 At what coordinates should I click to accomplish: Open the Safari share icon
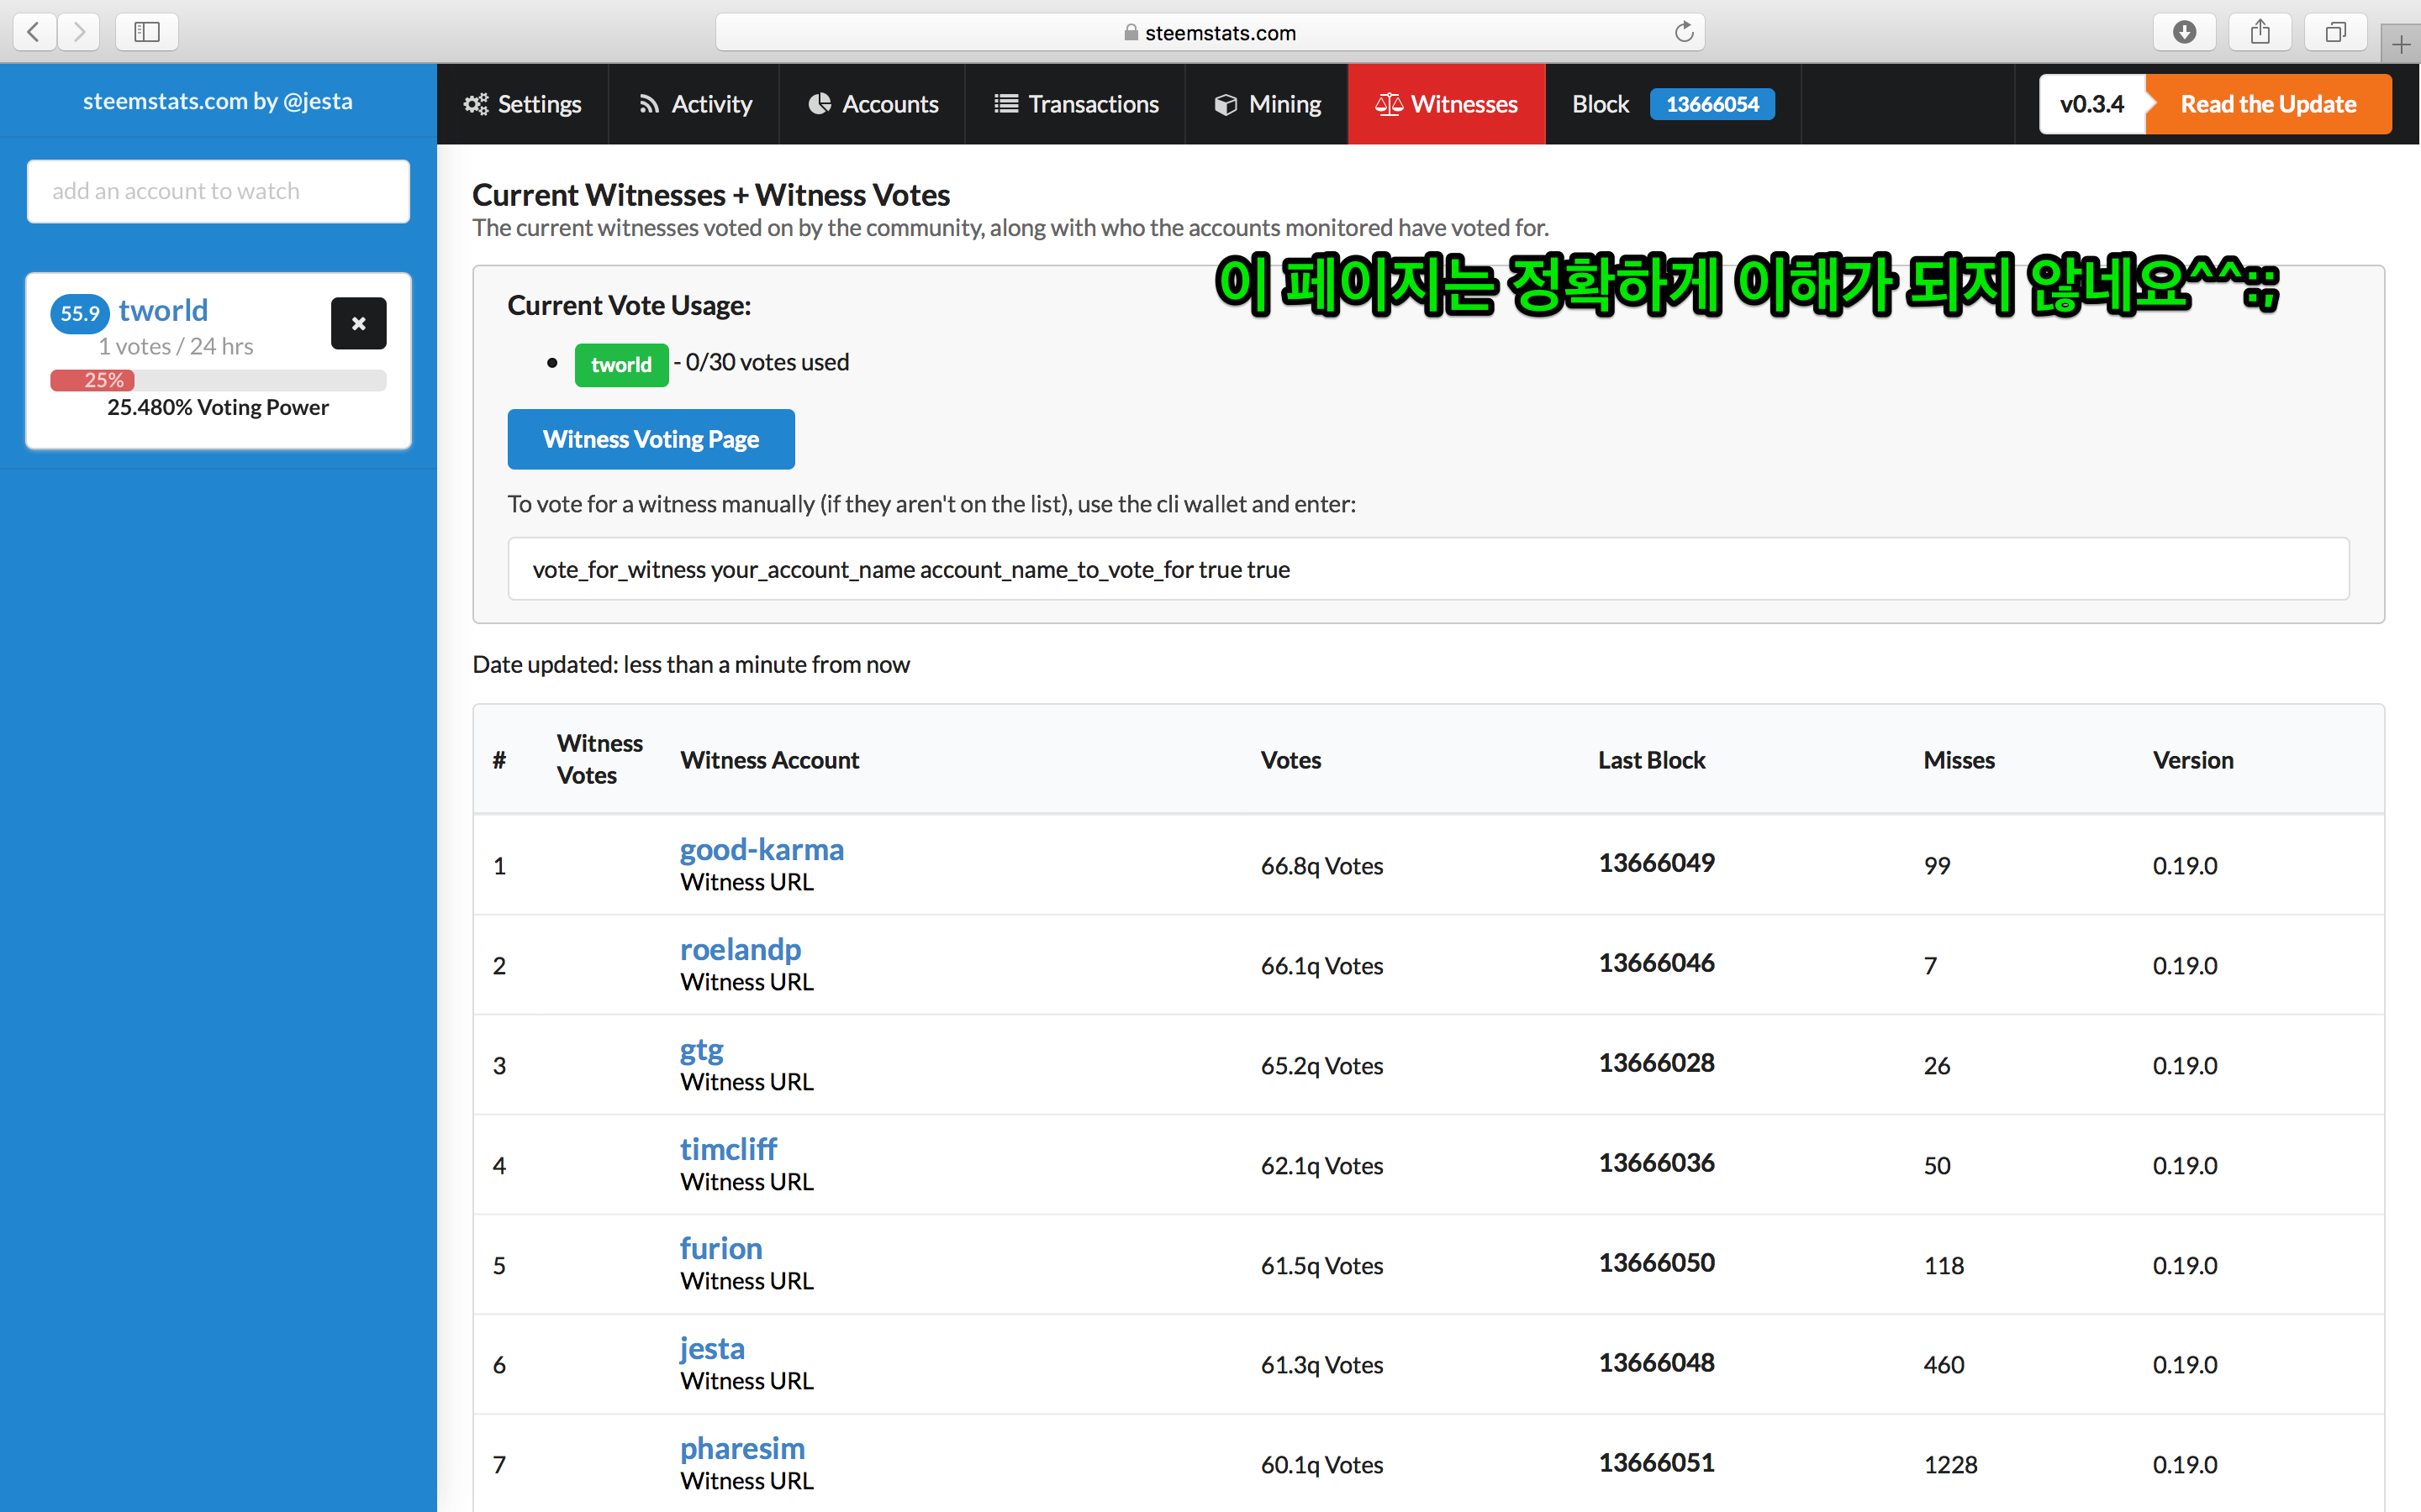[2260, 31]
